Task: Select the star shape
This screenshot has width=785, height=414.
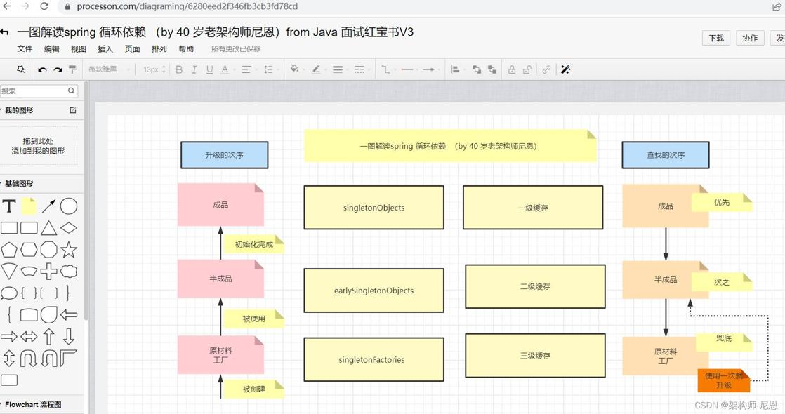Action: click(69, 249)
